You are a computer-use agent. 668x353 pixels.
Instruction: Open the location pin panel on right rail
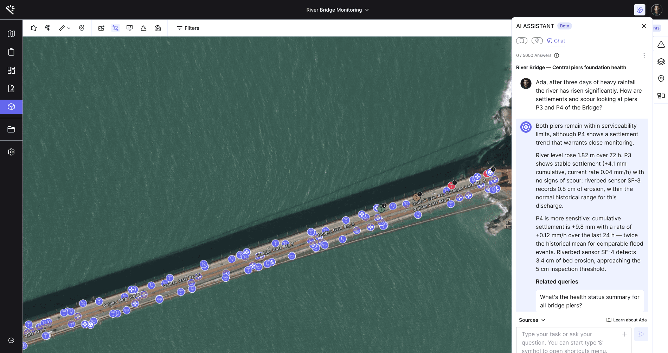click(661, 79)
